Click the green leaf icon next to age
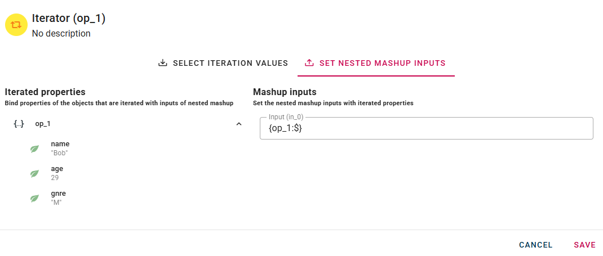Viewport: 603px width, 256px height. (34, 174)
